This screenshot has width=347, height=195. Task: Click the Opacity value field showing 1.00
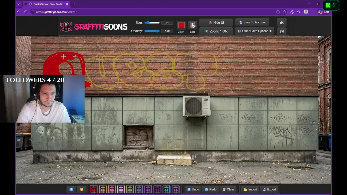(x=167, y=31)
